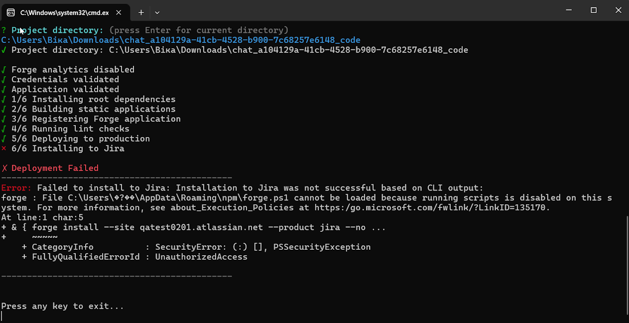Click the vertical scrollbar thumb
This screenshot has height=323, width=629.
click(626, 264)
